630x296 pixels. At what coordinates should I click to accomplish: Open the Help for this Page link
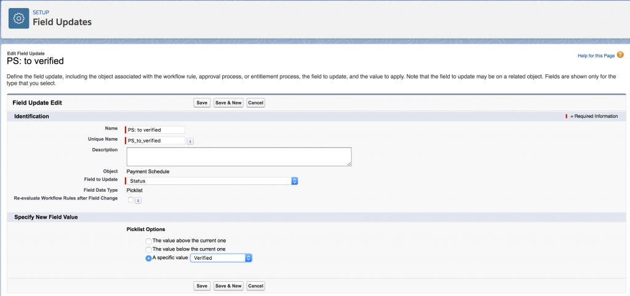(596, 56)
